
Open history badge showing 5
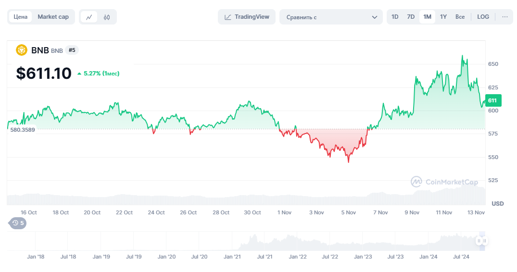(18, 223)
